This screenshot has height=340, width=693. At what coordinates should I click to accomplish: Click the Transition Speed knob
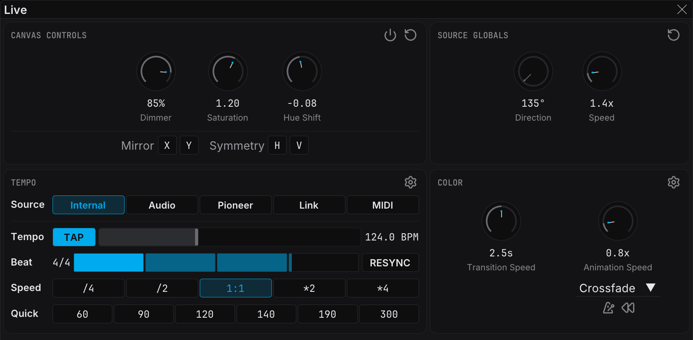coord(501,221)
